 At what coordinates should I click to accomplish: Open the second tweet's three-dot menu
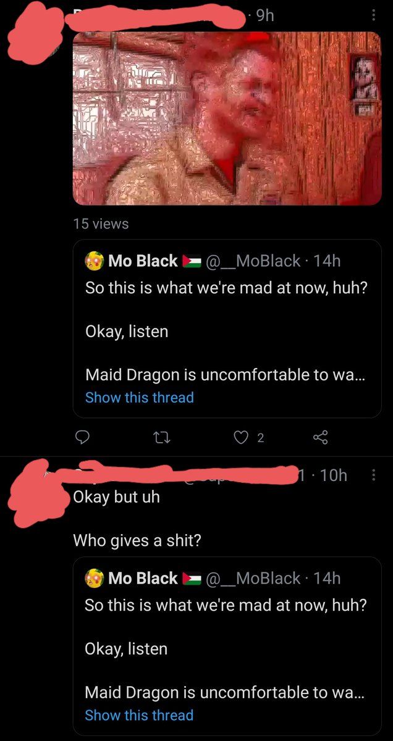(x=373, y=475)
